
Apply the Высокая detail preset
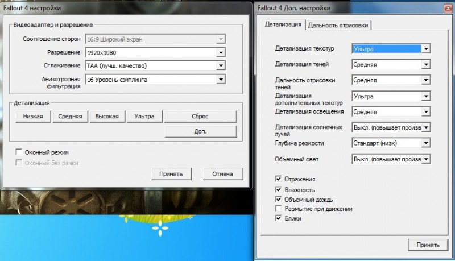click(106, 117)
